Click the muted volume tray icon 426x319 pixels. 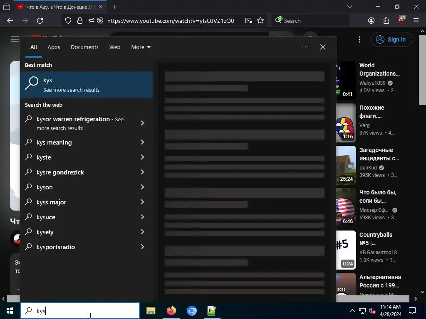(372, 311)
